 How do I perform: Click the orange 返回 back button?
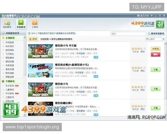33,39
